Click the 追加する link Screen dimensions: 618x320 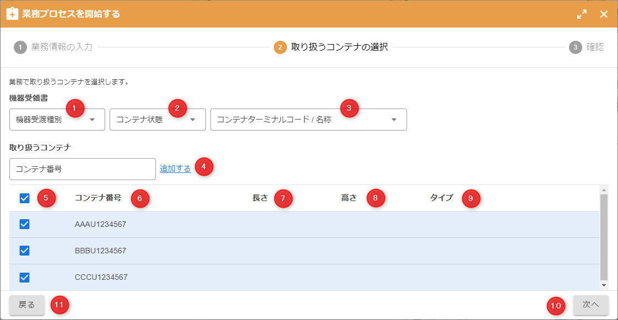(x=175, y=169)
